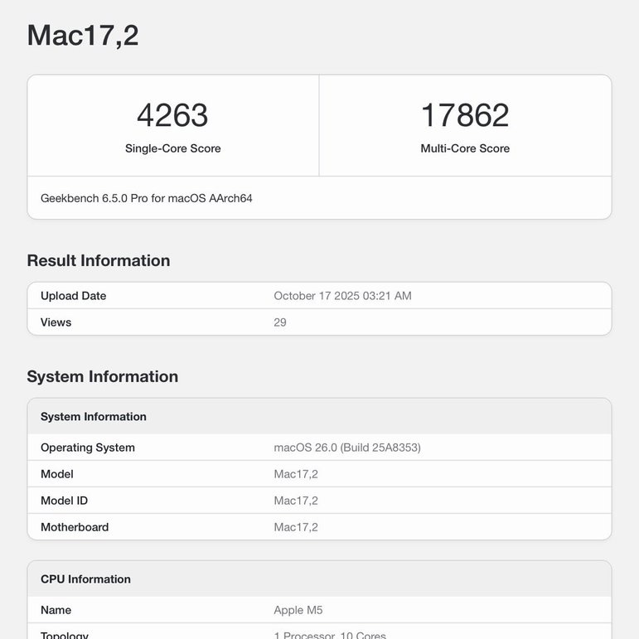
Task: Click Geekbench 6.5.0 Pro for macOS AArch64
Action: click(x=147, y=198)
